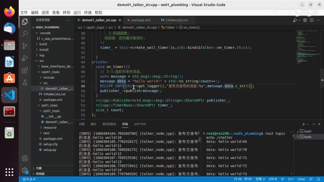Collapse the cpp01_topic folder
Viewport: 324px width, 182px height.
coord(51,72)
